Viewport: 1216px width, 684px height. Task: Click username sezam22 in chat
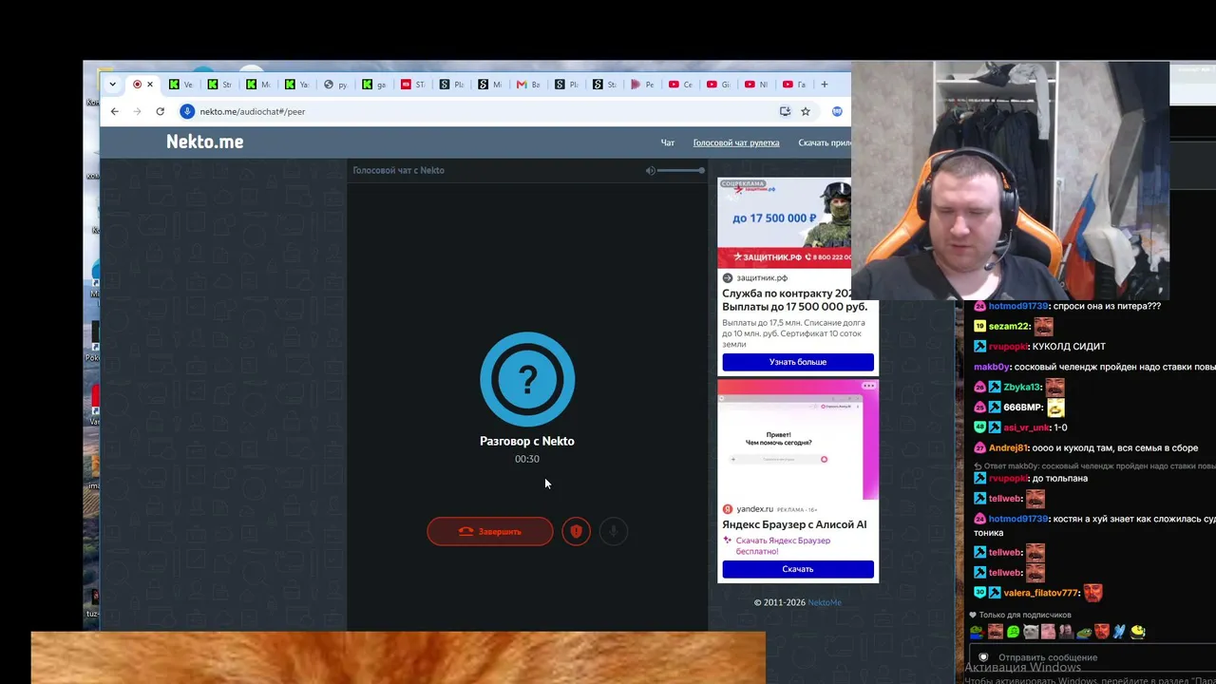(x=1010, y=326)
